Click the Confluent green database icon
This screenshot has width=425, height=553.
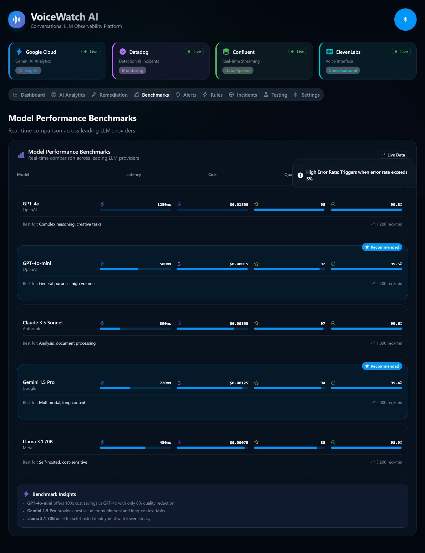point(226,52)
